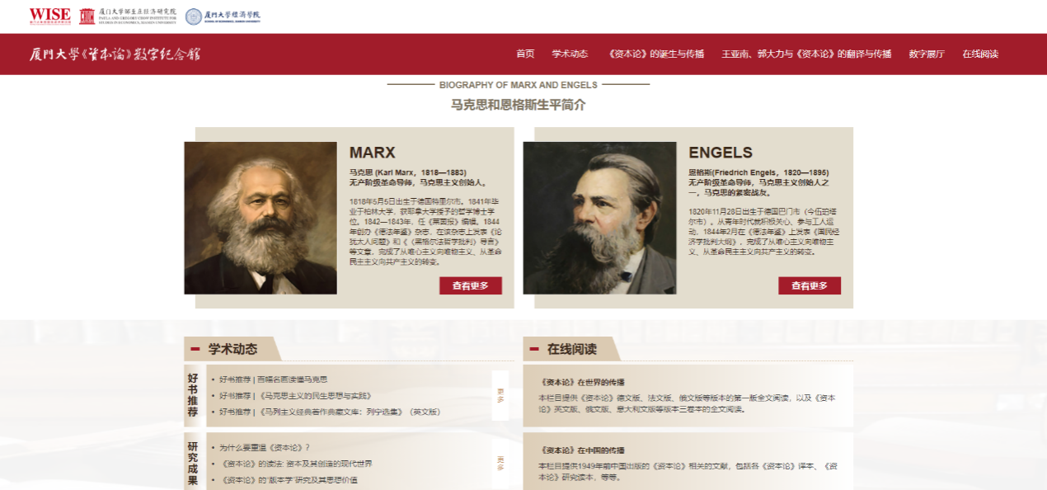Open 《资本论》的诞生与传播 menu item
The height and width of the screenshot is (490, 1047).
pos(655,54)
